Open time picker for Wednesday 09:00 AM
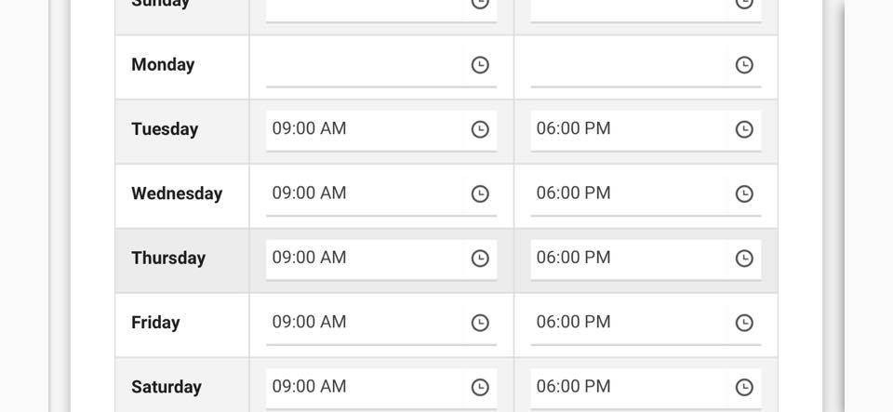This screenshot has height=412, width=893. [x=480, y=193]
